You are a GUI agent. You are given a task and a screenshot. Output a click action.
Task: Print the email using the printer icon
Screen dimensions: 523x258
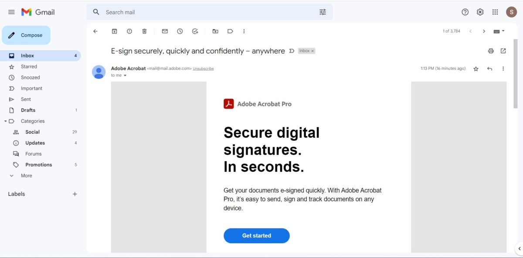491,51
